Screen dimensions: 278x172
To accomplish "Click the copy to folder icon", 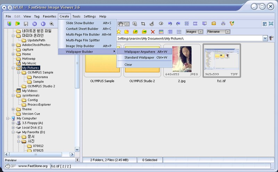I will pos(135,32).
